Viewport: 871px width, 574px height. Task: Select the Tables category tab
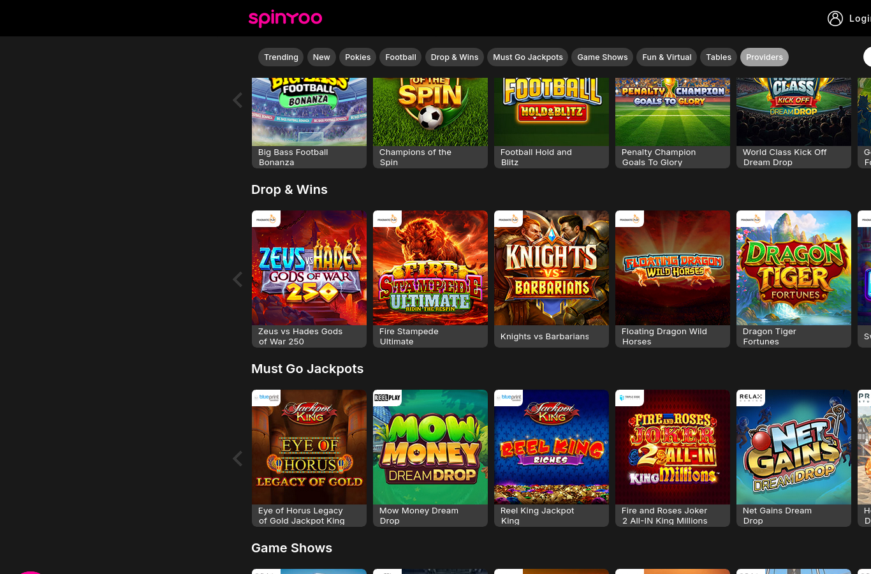[719, 57]
